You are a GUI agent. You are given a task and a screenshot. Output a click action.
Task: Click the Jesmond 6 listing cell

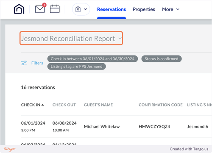click(198, 127)
